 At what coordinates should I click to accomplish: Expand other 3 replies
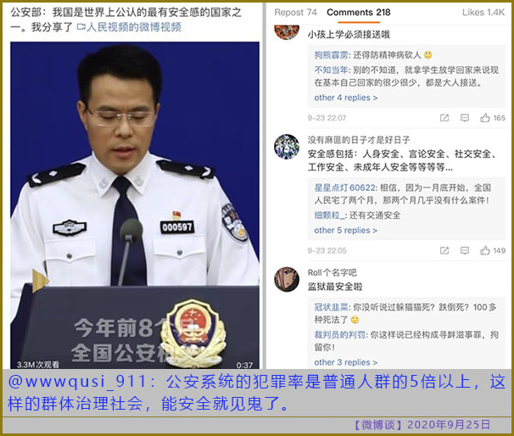coord(345,362)
